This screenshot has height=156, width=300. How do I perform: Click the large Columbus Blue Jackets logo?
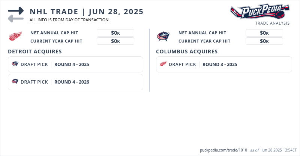(163, 37)
